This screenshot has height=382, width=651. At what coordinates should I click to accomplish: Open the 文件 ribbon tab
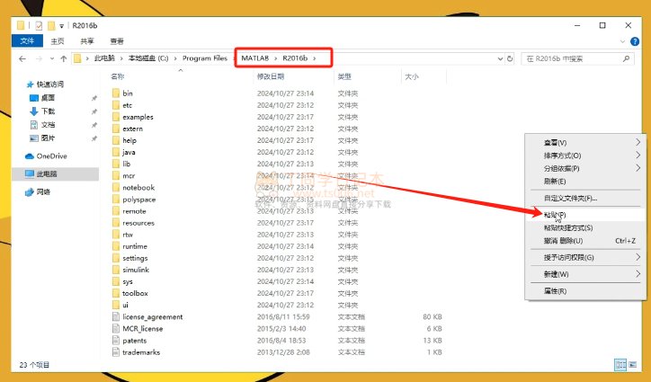point(27,40)
